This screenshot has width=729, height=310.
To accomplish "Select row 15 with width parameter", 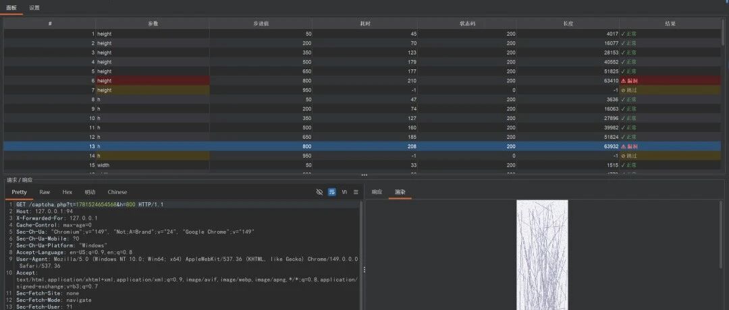I will (363, 165).
